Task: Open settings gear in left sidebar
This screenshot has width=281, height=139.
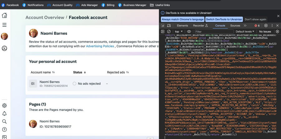Action: 4,106
